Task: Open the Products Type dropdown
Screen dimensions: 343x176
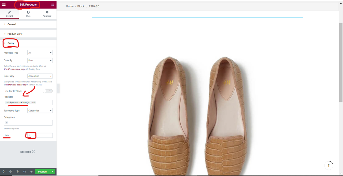Action: pyautogui.click(x=40, y=53)
